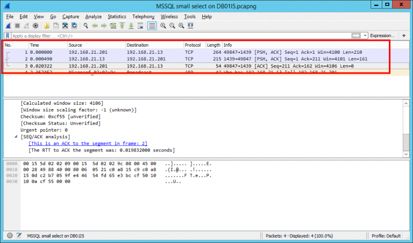Open display filter bookmarks
This screenshot has height=243, width=413.
click(x=8, y=35)
